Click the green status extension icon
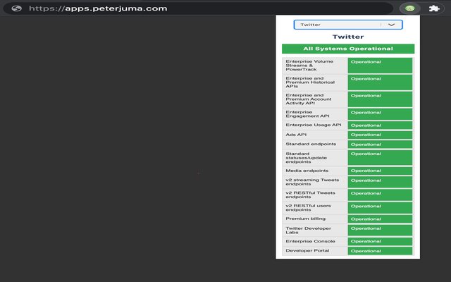This screenshot has height=282, width=451. [x=409, y=8]
